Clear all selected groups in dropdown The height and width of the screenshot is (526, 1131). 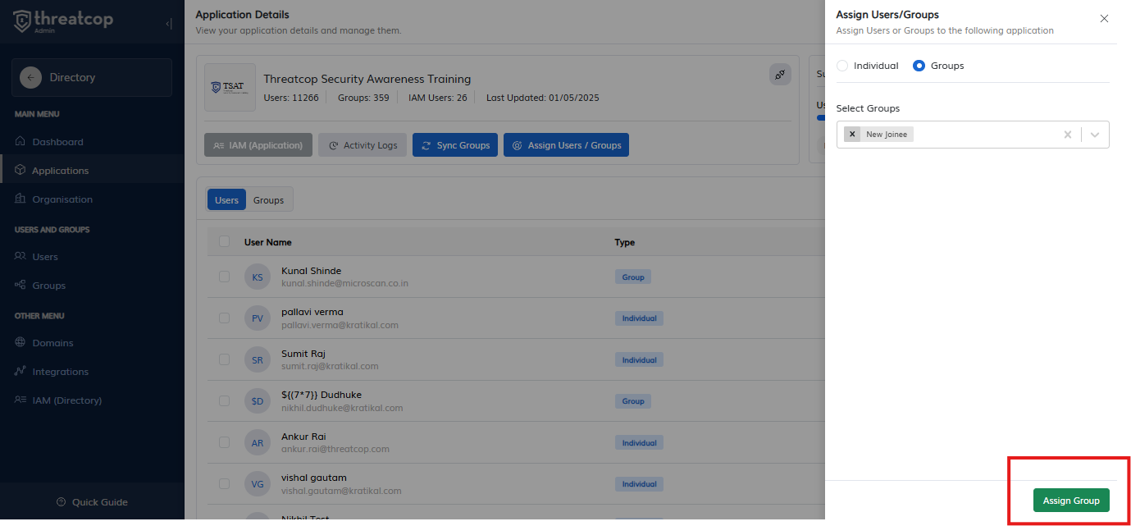click(x=1067, y=135)
